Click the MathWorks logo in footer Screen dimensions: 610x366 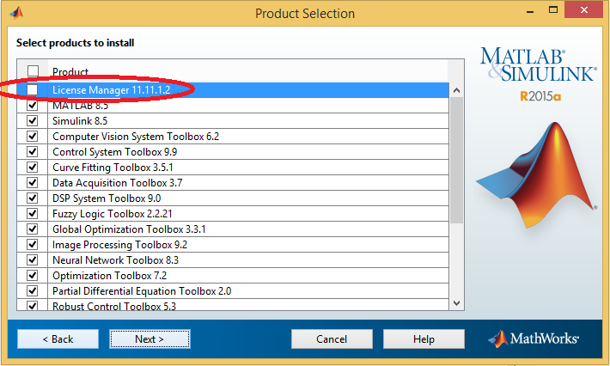[x=534, y=339]
